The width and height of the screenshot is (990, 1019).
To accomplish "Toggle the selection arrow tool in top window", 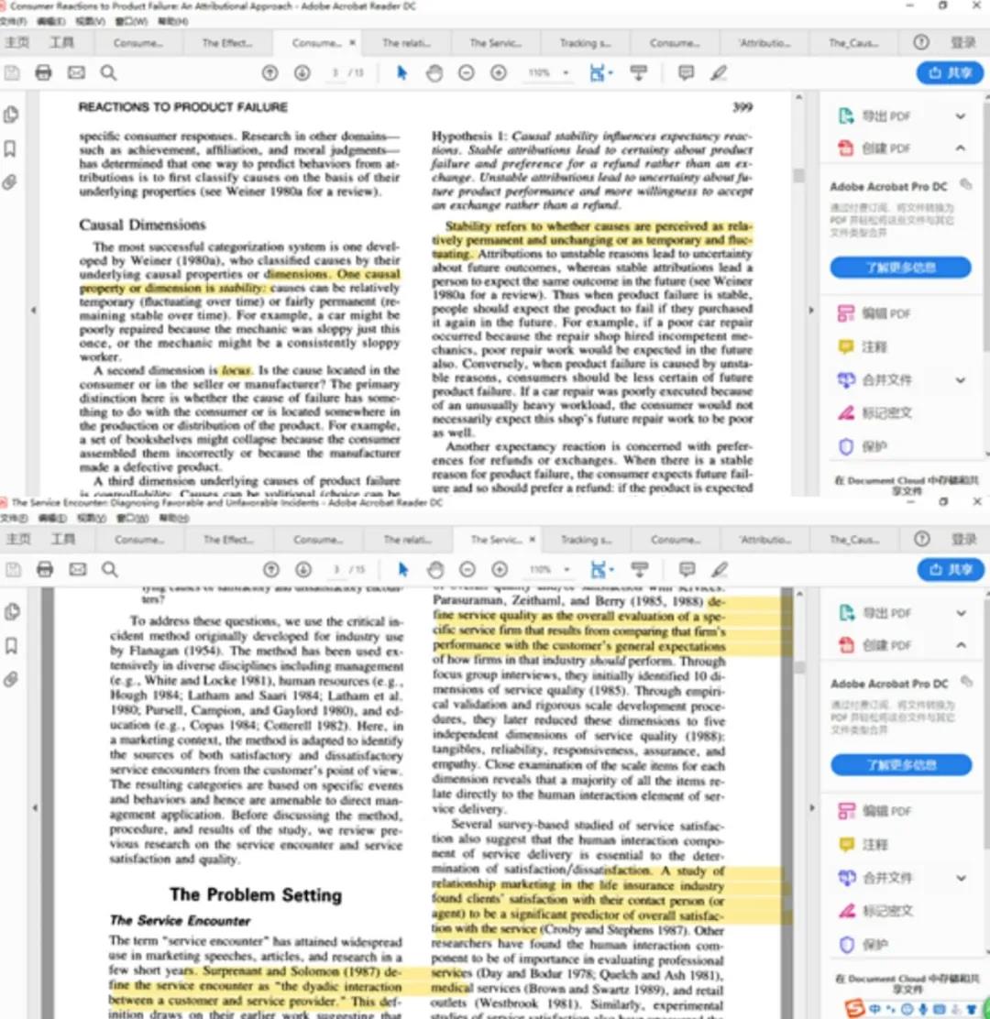I will pos(401,73).
